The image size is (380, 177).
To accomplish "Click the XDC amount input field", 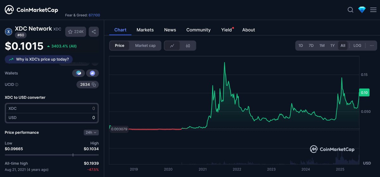I will (x=52, y=109).
